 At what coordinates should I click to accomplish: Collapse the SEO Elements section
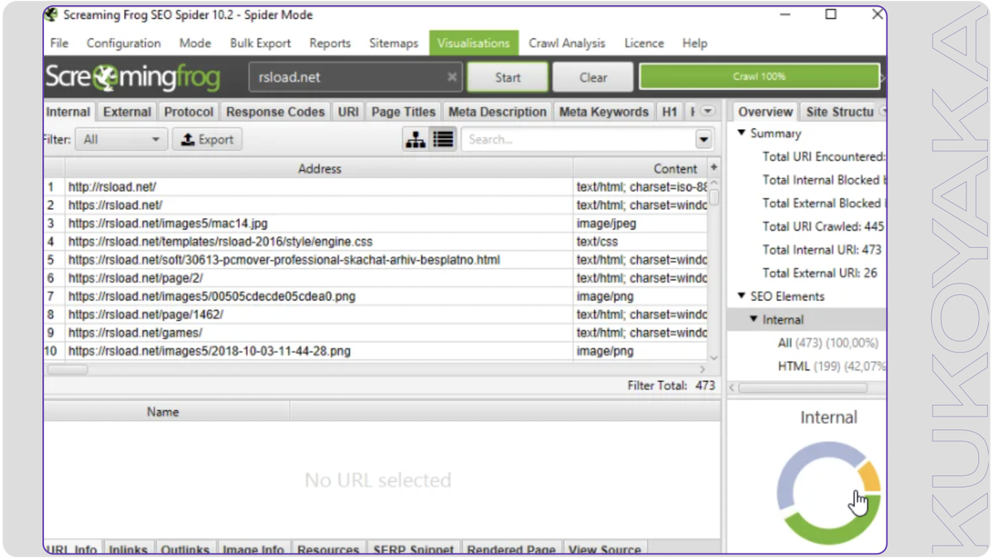741,296
